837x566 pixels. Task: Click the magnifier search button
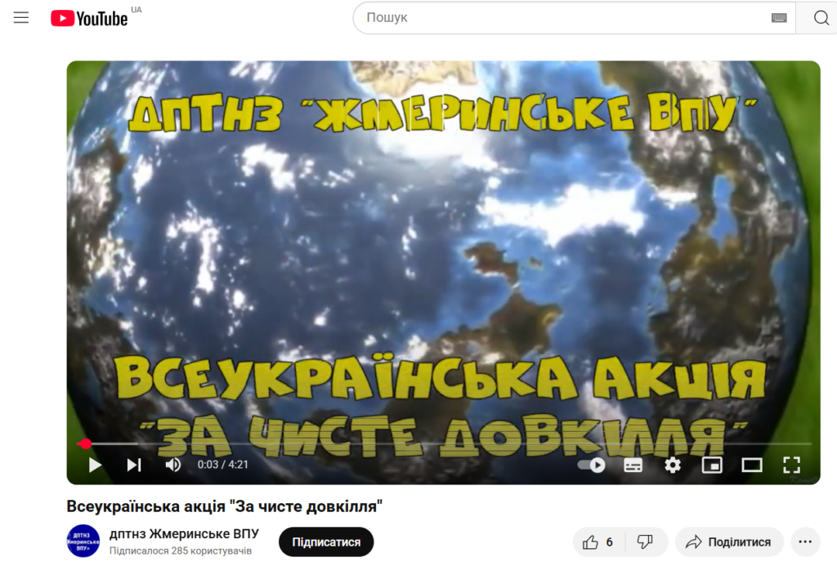click(x=821, y=18)
